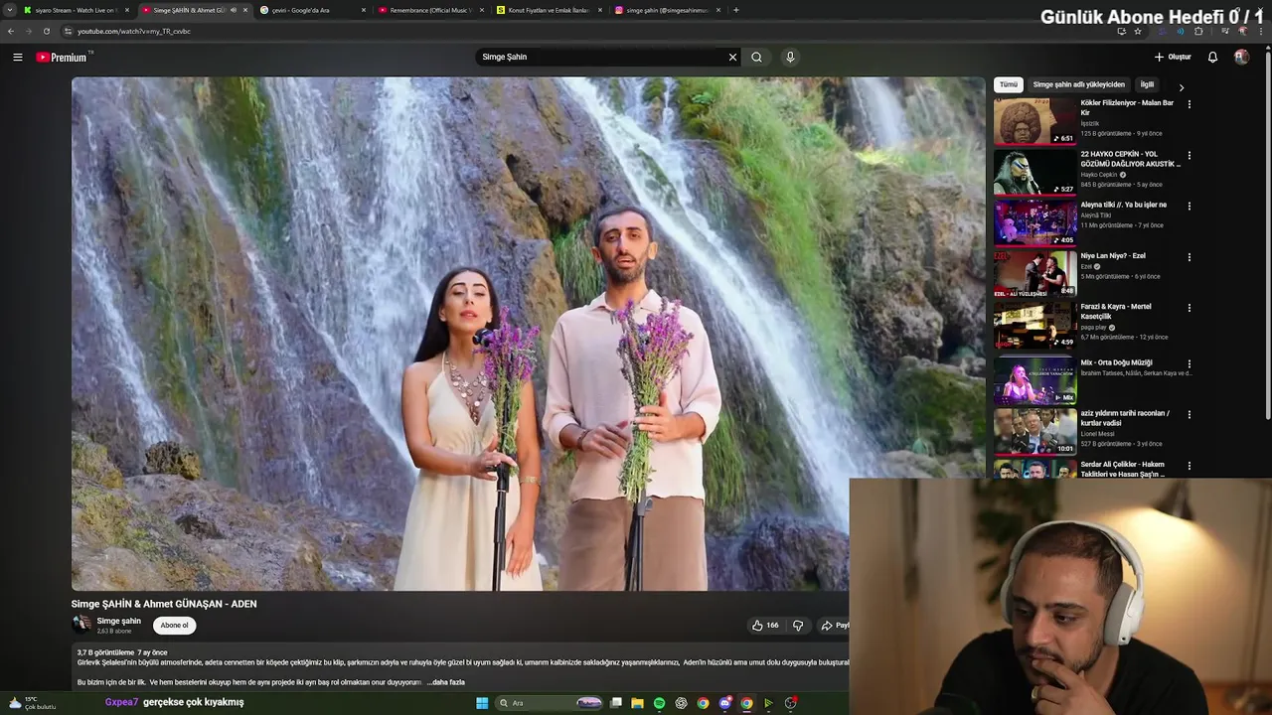Play 22 Hayko Cepkin thumbnail

pos(1034,172)
